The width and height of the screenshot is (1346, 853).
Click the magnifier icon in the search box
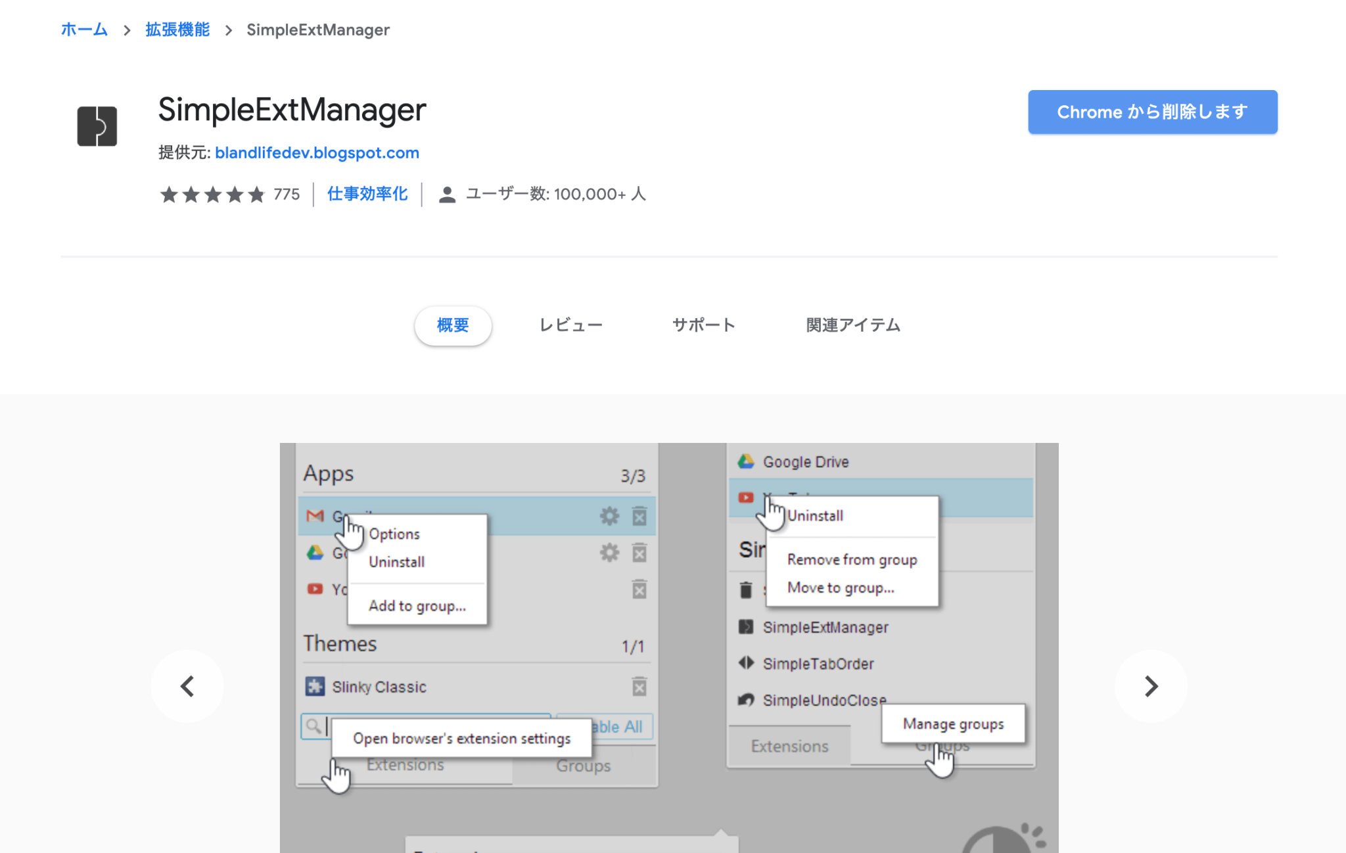312,727
